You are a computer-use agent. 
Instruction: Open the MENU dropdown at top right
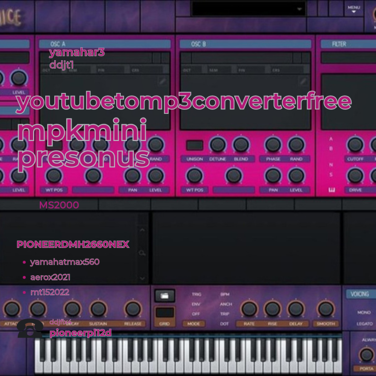(354, 9)
